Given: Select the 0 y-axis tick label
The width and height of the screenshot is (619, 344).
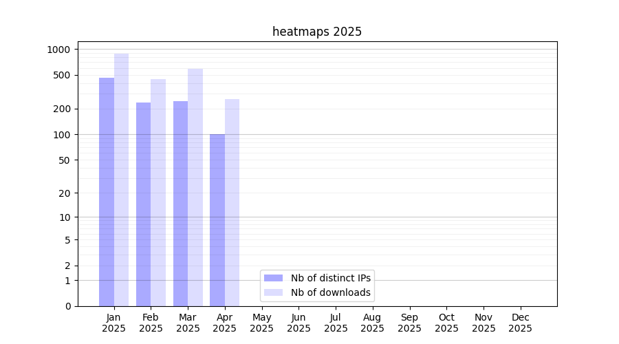Looking at the screenshot, I should [67, 306].
